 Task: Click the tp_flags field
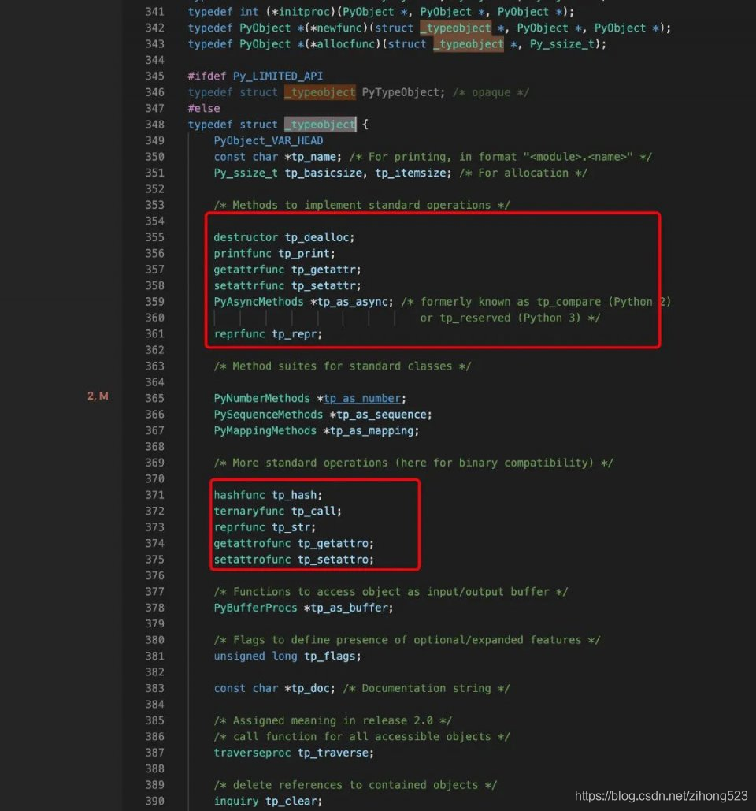[x=330, y=656]
